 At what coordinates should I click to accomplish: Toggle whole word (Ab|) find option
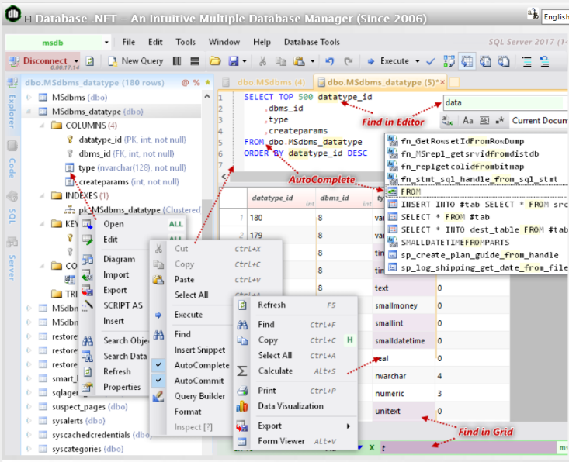pyautogui.click(x=484, y=120)
